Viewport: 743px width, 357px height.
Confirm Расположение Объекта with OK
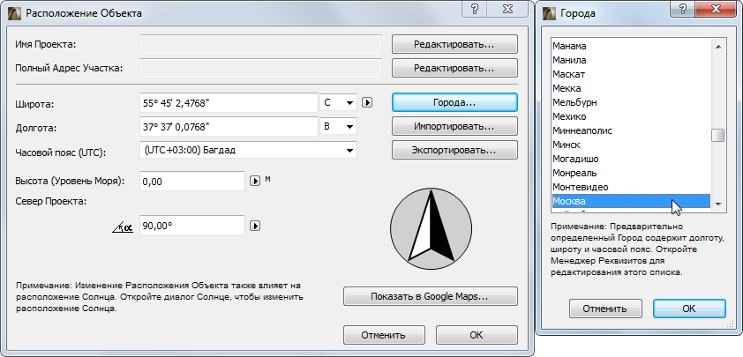(477, 335)
